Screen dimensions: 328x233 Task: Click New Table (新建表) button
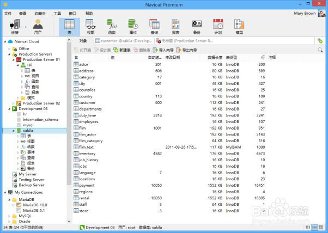click(x=122, y=50)
